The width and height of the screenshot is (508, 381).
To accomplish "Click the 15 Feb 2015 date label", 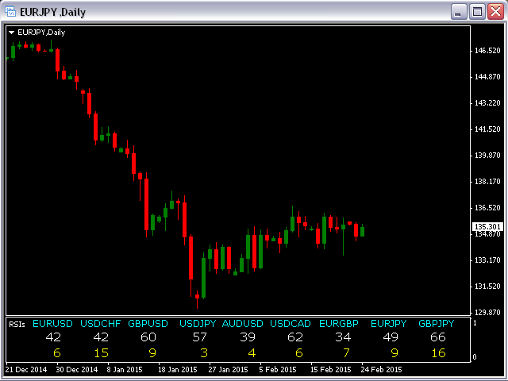I will coord(331,370).
